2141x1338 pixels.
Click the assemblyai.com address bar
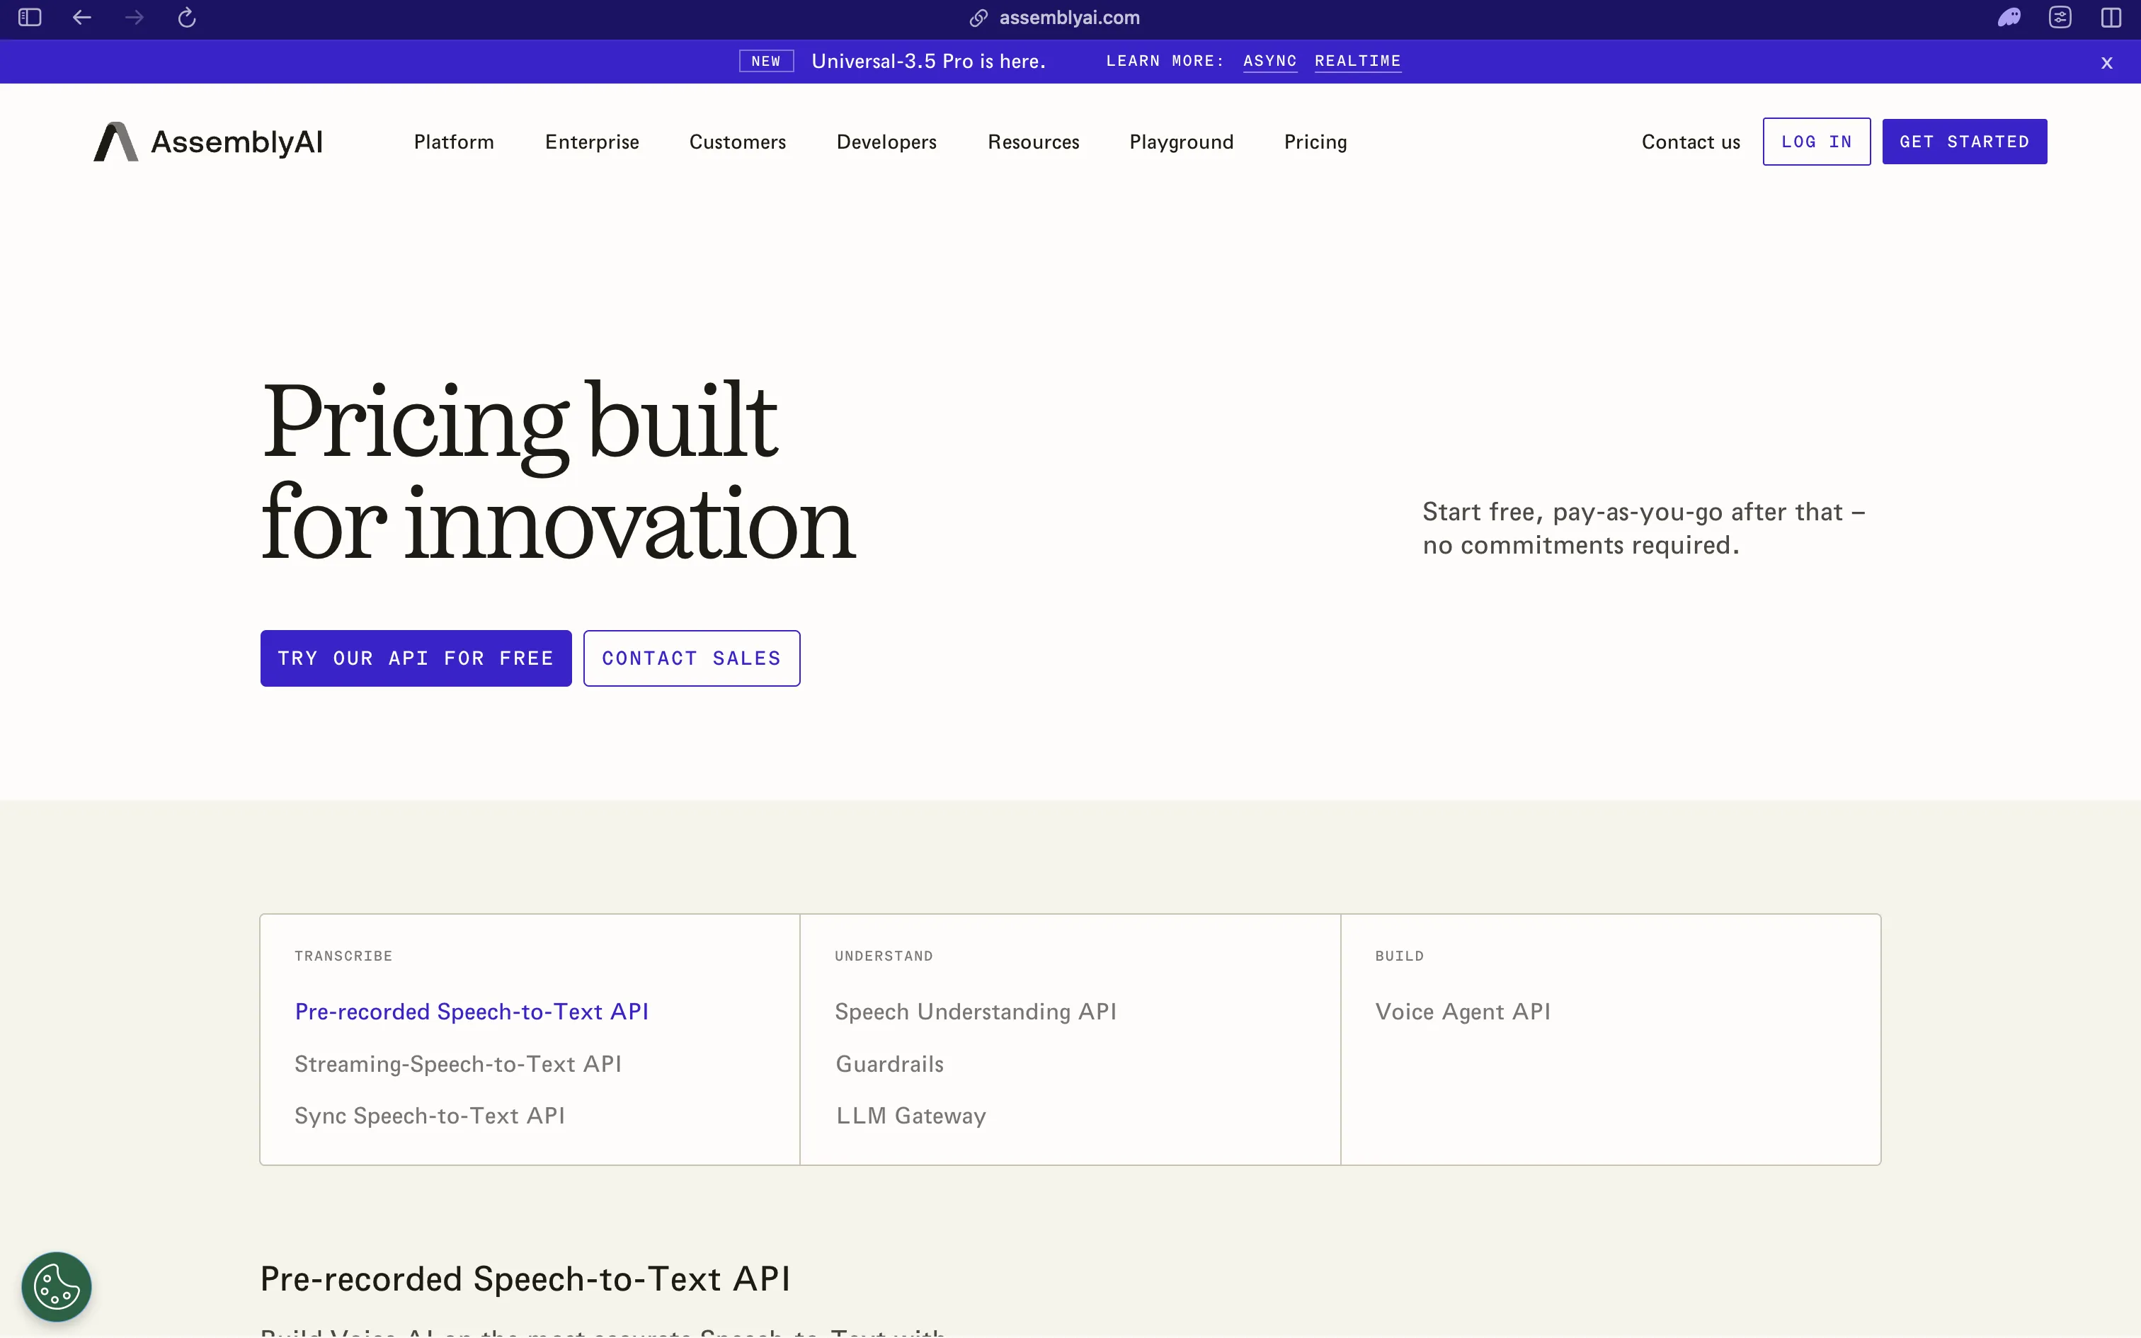[1069, 18]
